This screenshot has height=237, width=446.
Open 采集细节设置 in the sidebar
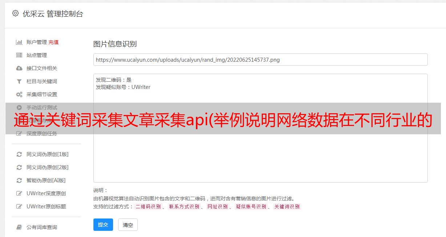tap(42, 94)
